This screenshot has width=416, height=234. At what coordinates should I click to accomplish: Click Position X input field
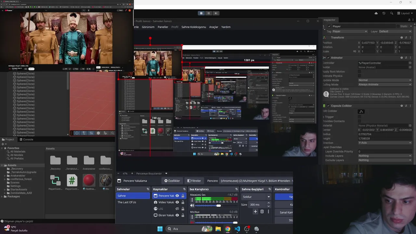coord(369,43)
